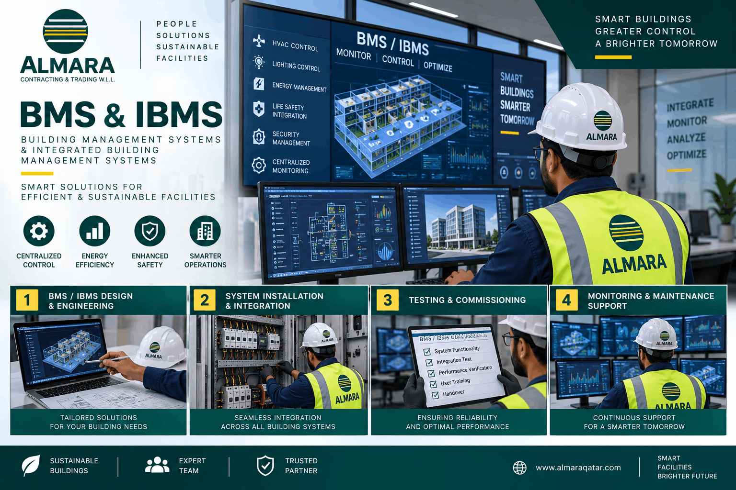
Task: Open the Smarter Operations building icon
Action: pyautogui.click(x=205, y=231)
